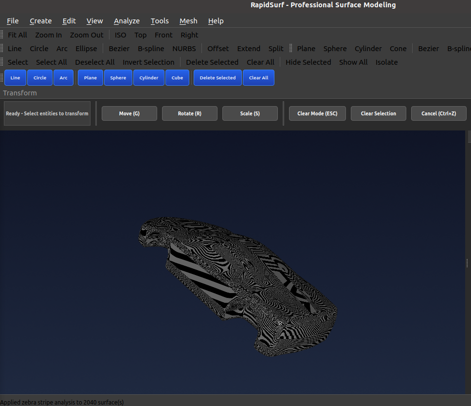Open the Analyze menu
Image resolution: width=471 pixels, height=406 pixels.
(x=127, y=21)
